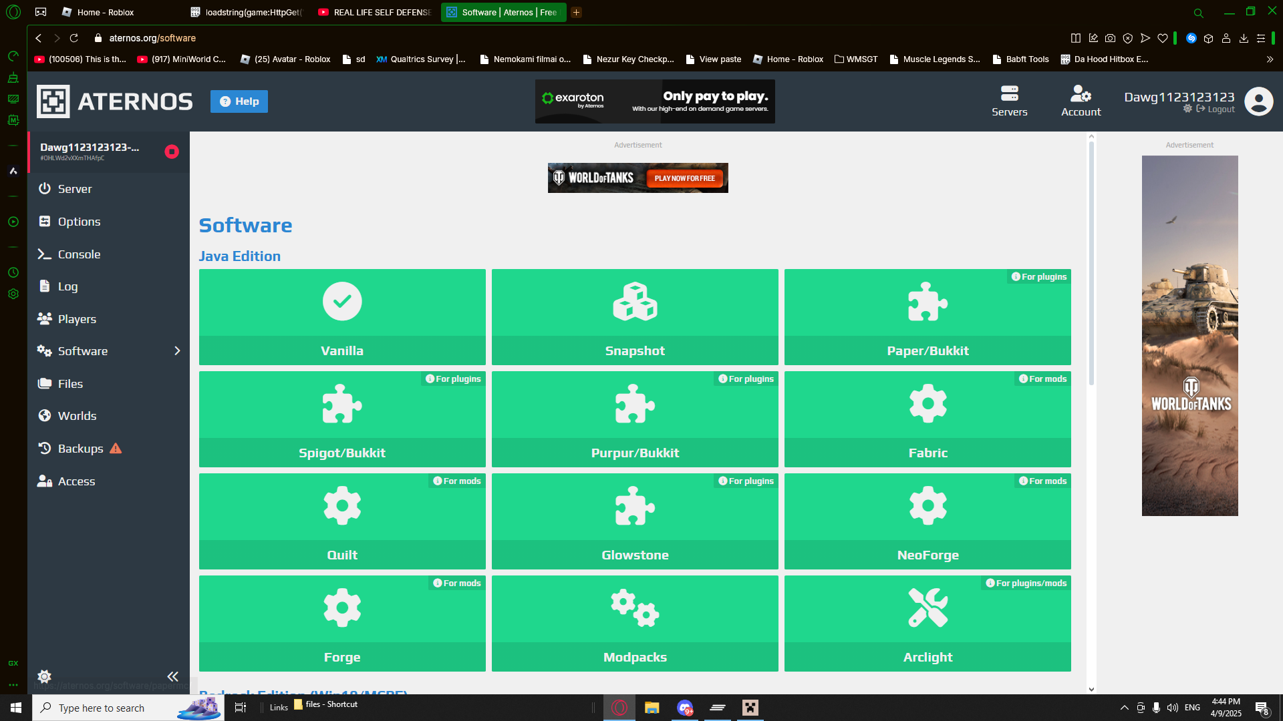Open the View paste bookmark

pos(713,59)
